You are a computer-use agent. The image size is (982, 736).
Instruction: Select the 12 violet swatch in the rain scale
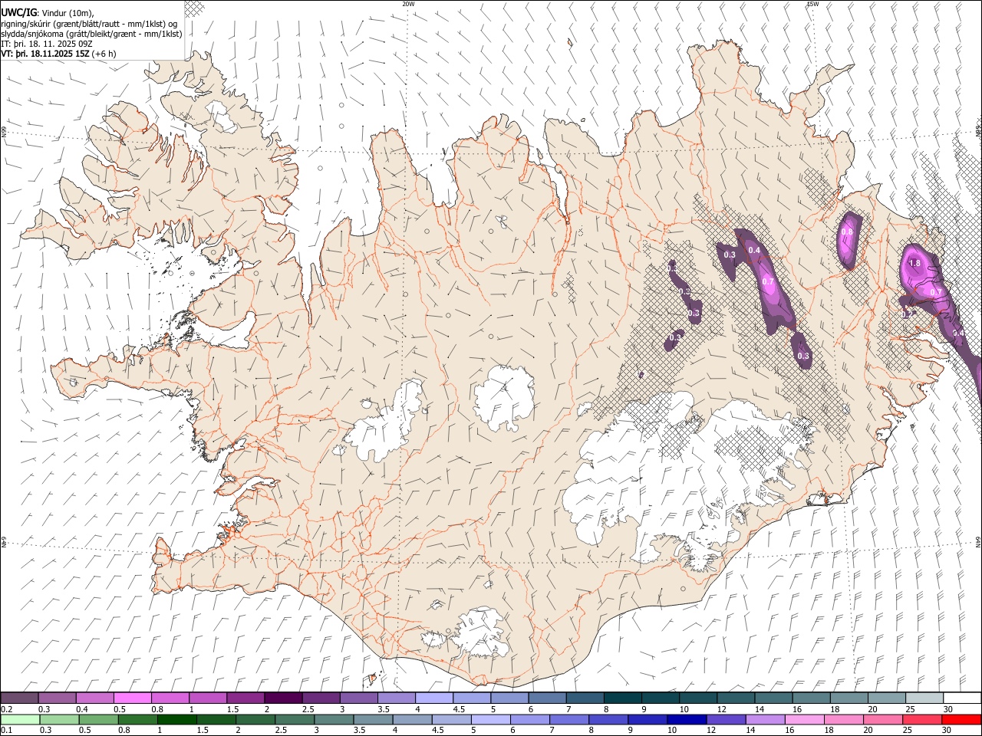click(726, 719)
